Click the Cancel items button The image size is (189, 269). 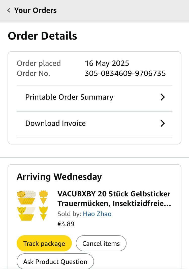(x=101, y=244)
